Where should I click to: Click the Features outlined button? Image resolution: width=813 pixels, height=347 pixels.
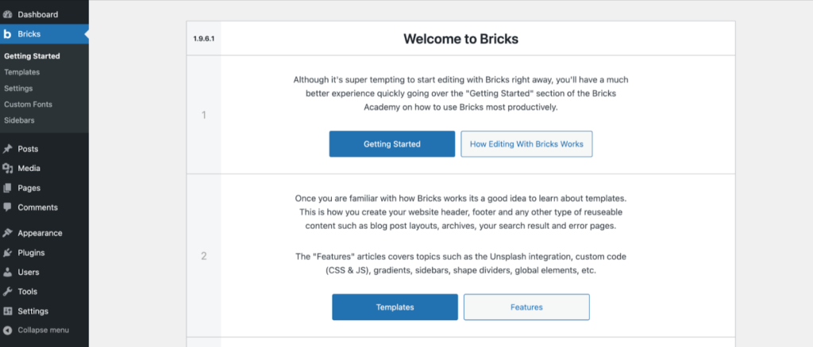[x=527, y=307]
